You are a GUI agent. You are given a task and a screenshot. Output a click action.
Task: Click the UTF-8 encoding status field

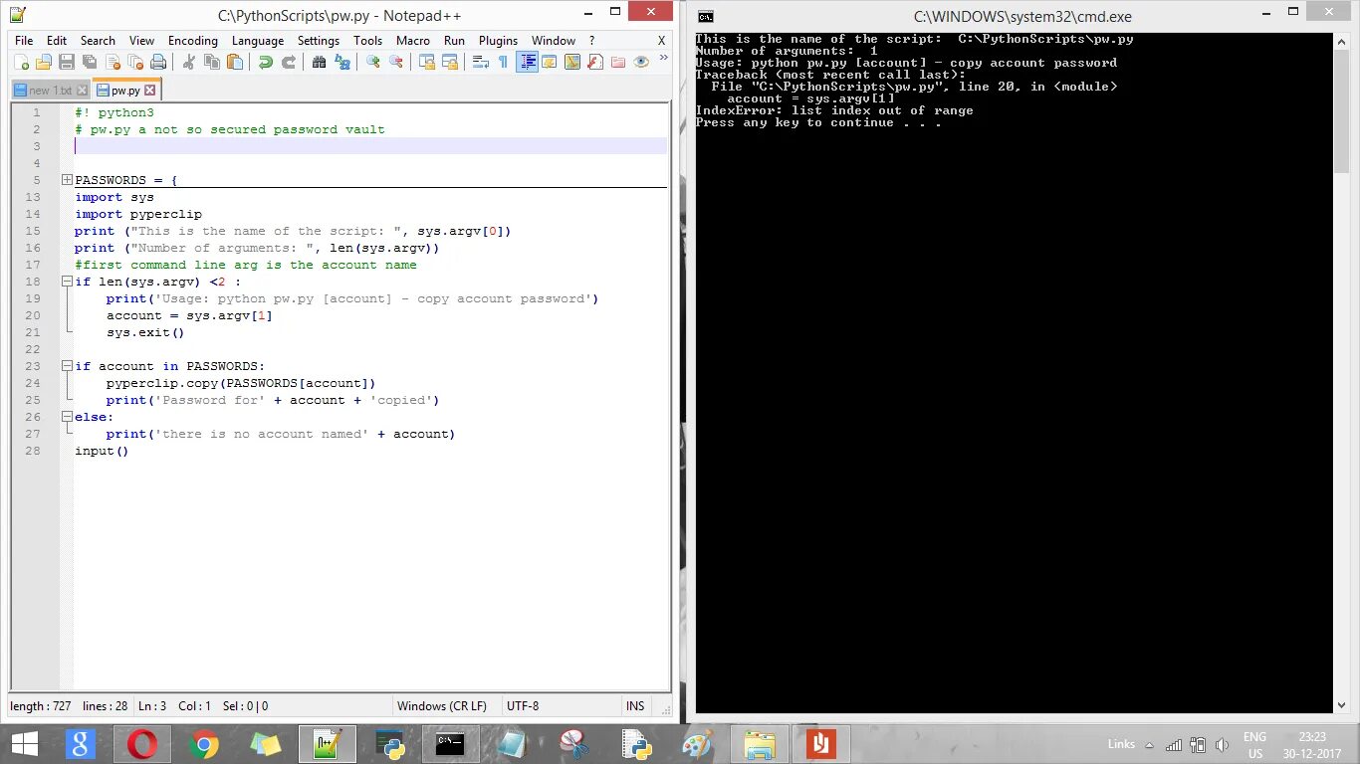pos(523,706)
